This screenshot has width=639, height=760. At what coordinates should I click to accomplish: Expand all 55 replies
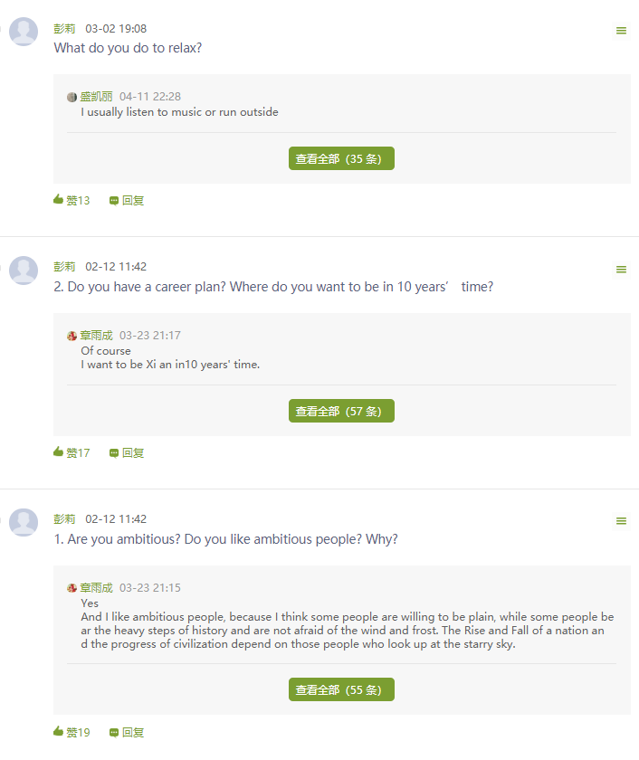pyautogui.click(x=341, y=689)
